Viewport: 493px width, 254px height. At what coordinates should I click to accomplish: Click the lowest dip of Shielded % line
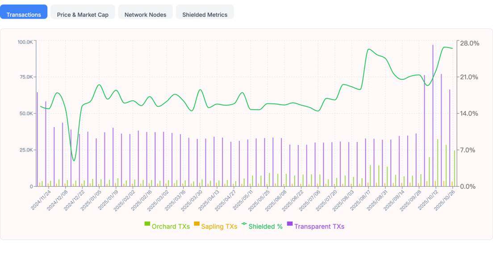74,160
